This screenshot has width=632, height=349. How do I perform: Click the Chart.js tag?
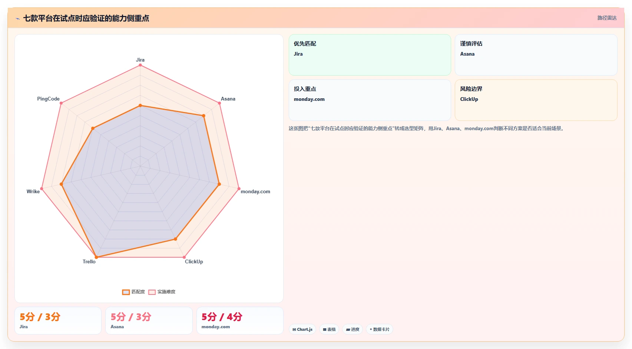click(302, 329)
